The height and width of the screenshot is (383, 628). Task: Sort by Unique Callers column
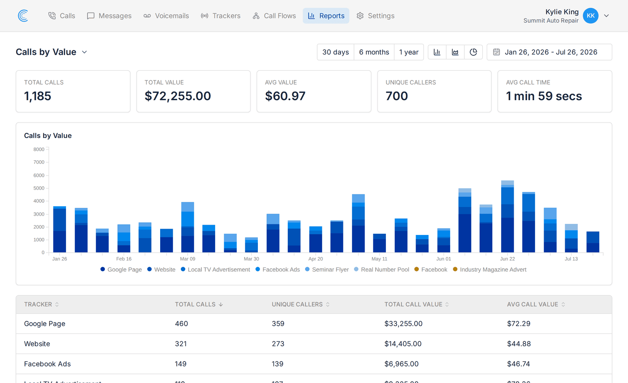click(301, 304)
